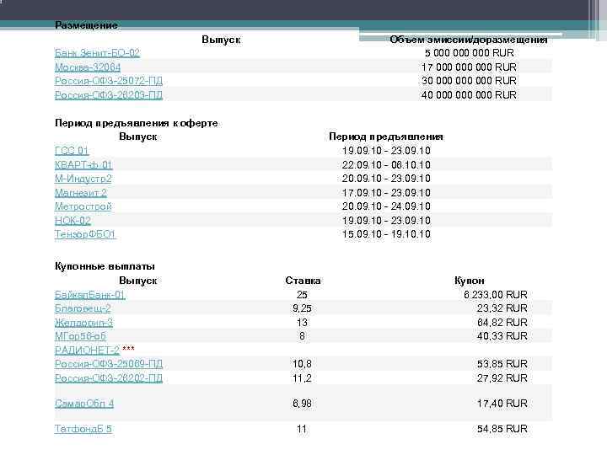Image resolution: width=607 pixels, height=455 pixels.
Task: Click the Объем эмиссии/доразмещения column header
Action: (469, 40)
